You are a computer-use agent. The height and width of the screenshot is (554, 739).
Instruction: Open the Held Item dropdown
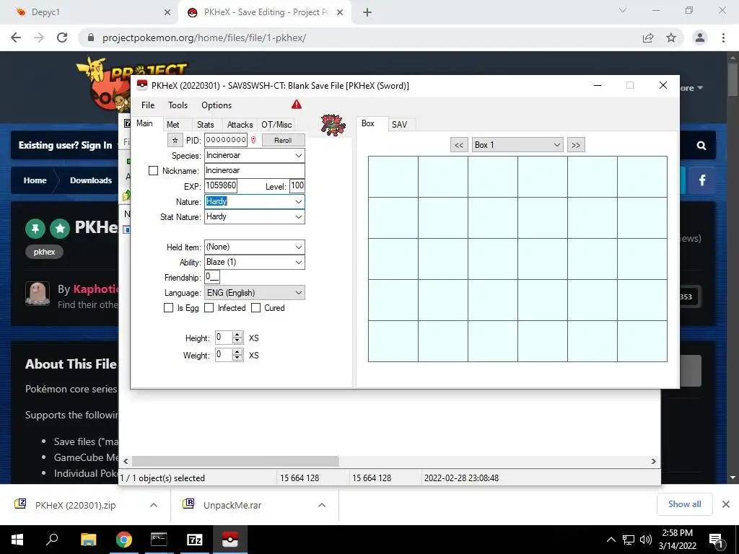coord(298,247)
